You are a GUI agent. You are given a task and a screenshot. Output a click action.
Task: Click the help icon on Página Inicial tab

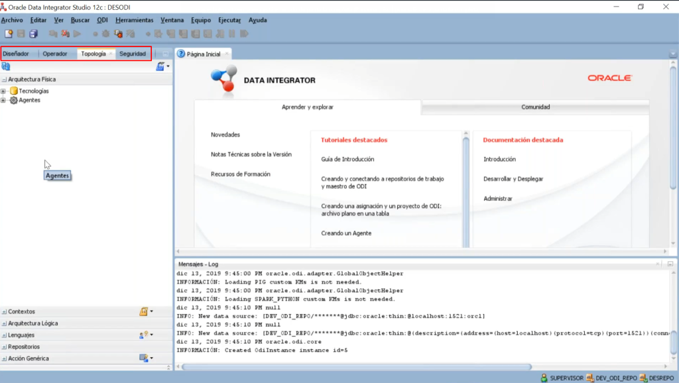[181, 54]
